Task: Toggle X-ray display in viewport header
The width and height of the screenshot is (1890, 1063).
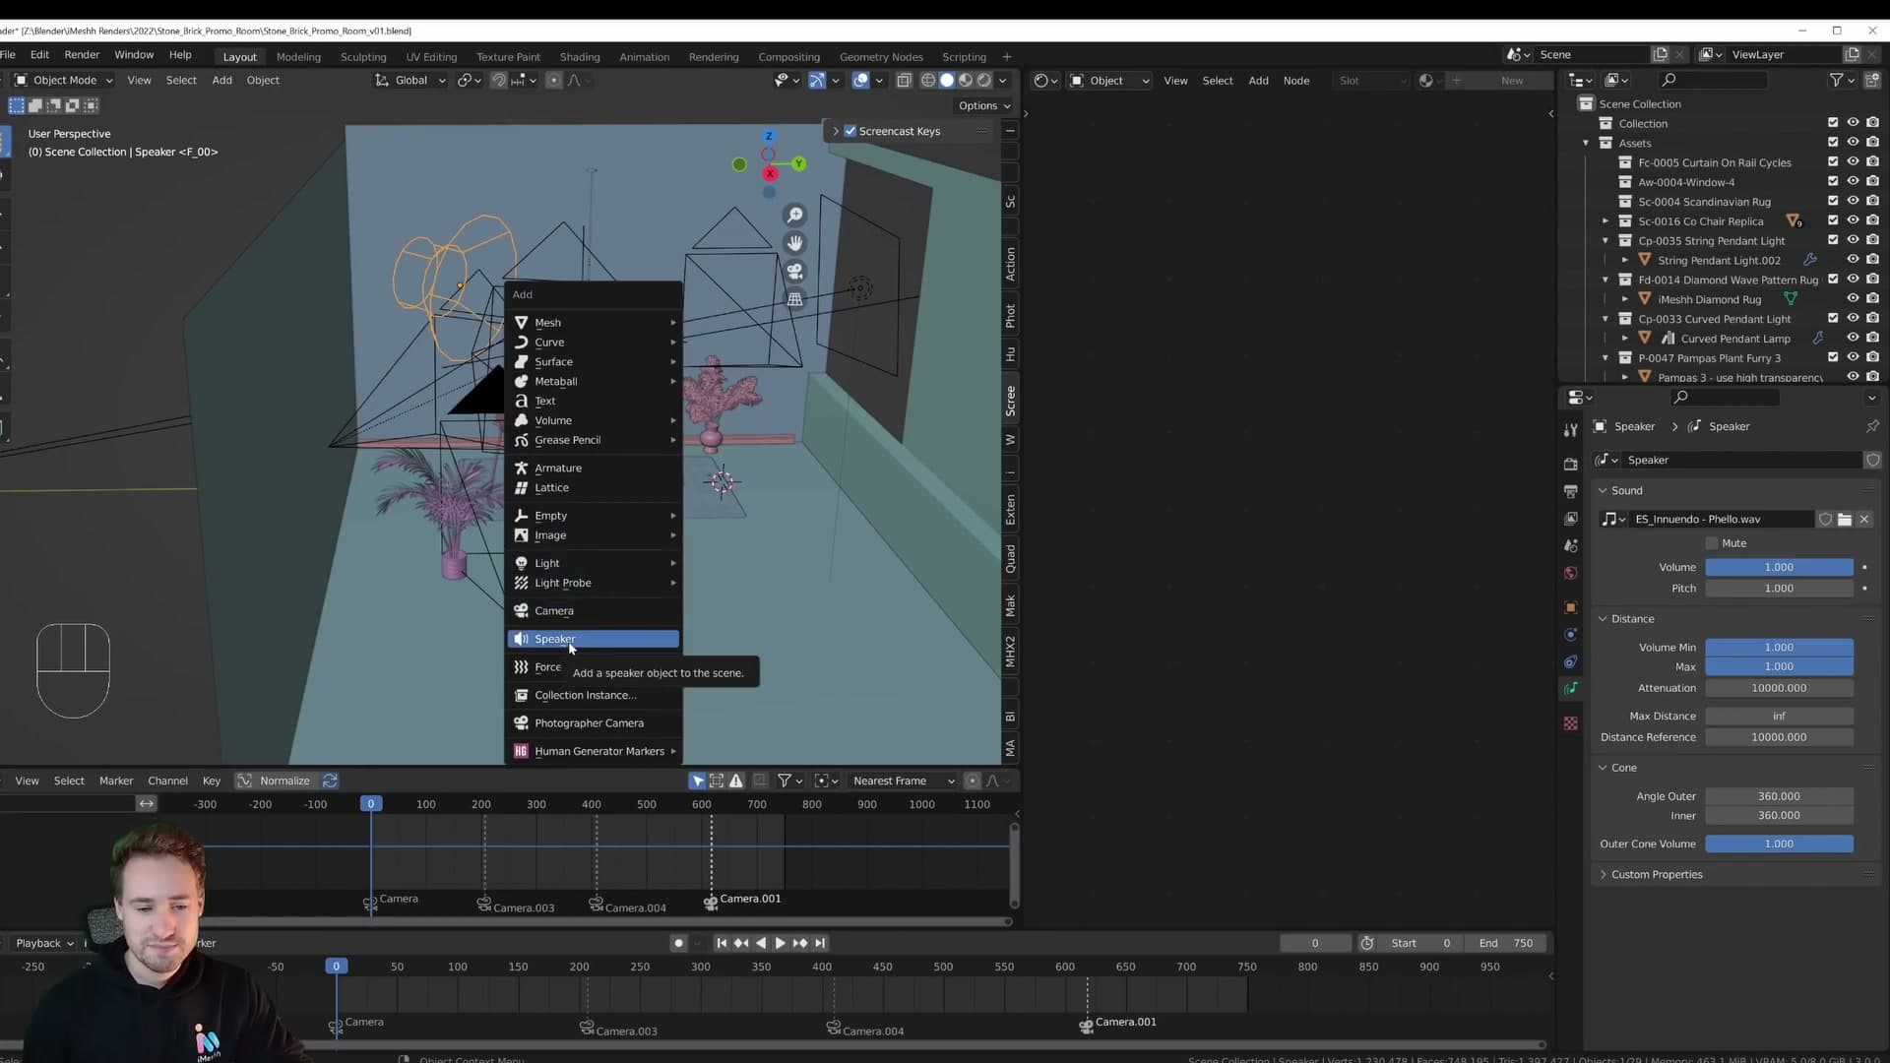Action: coord(904,81)
